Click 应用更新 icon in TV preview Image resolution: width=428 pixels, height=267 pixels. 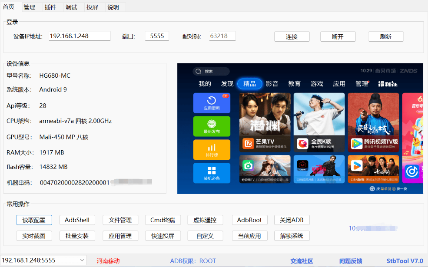tap(212, 103)
